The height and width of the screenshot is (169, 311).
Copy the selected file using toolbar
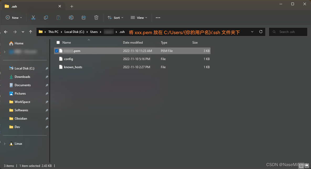[46, 18]
